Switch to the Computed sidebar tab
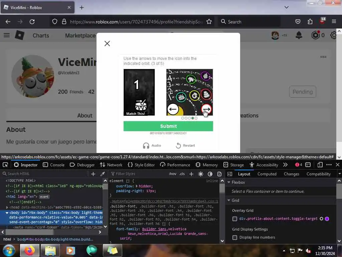 (267, 174)
